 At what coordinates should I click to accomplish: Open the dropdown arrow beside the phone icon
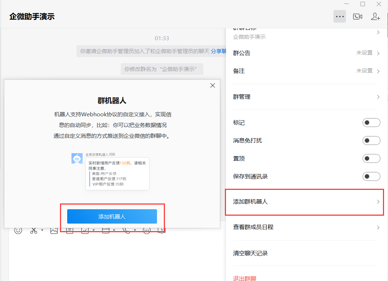(x=135, y=230)
